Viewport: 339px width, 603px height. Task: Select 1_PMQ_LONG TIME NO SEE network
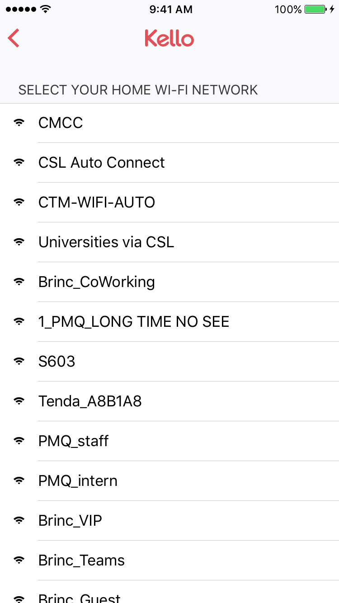point(169,322)
